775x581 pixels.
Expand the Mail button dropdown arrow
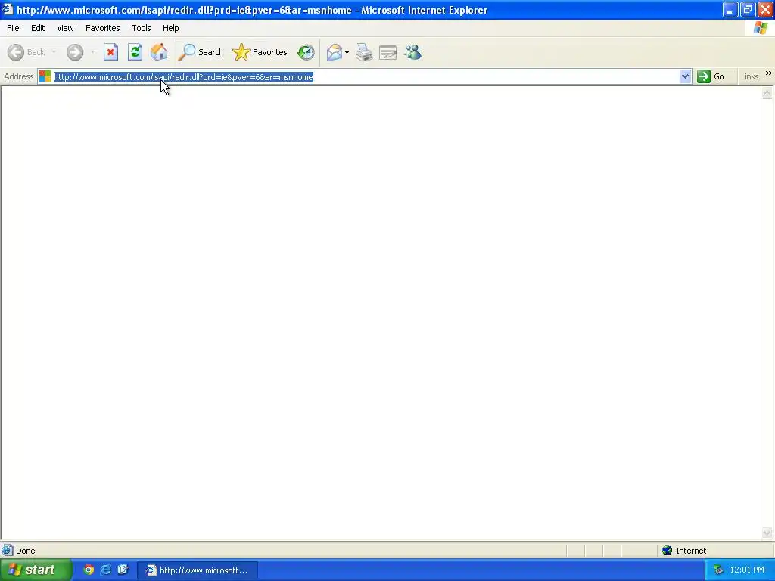347,52
